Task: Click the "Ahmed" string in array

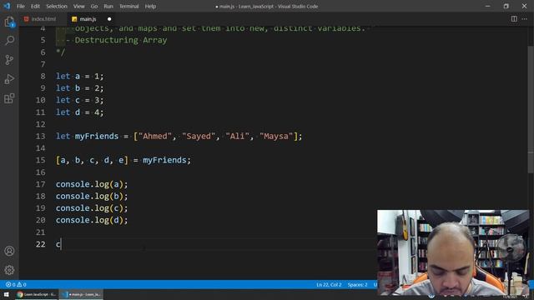Action: [154, 136]
